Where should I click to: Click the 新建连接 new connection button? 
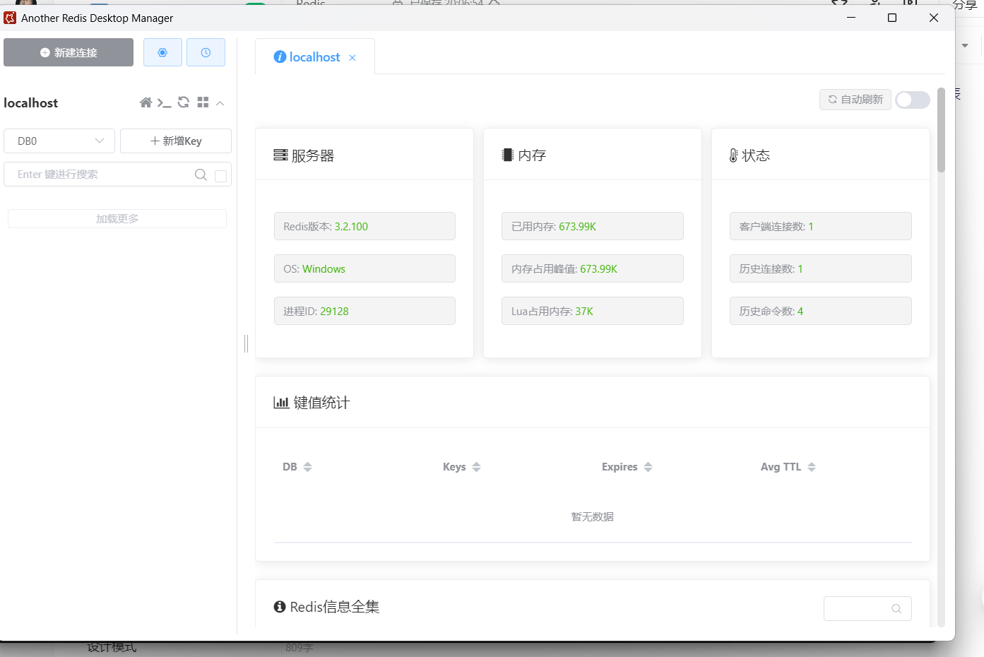(x=69, y=52)
